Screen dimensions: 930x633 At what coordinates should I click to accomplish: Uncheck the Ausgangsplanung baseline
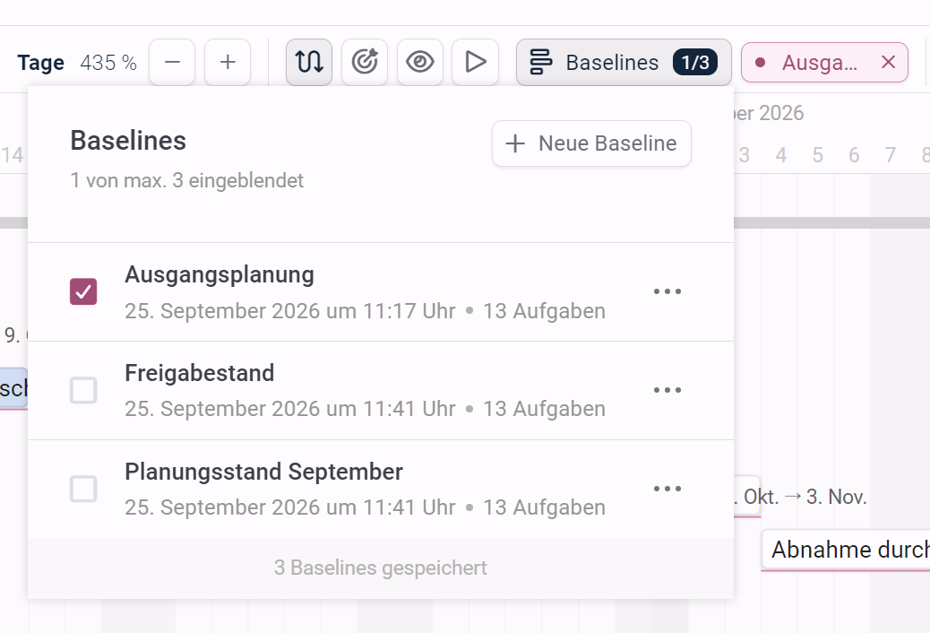(x=83, y=291)
